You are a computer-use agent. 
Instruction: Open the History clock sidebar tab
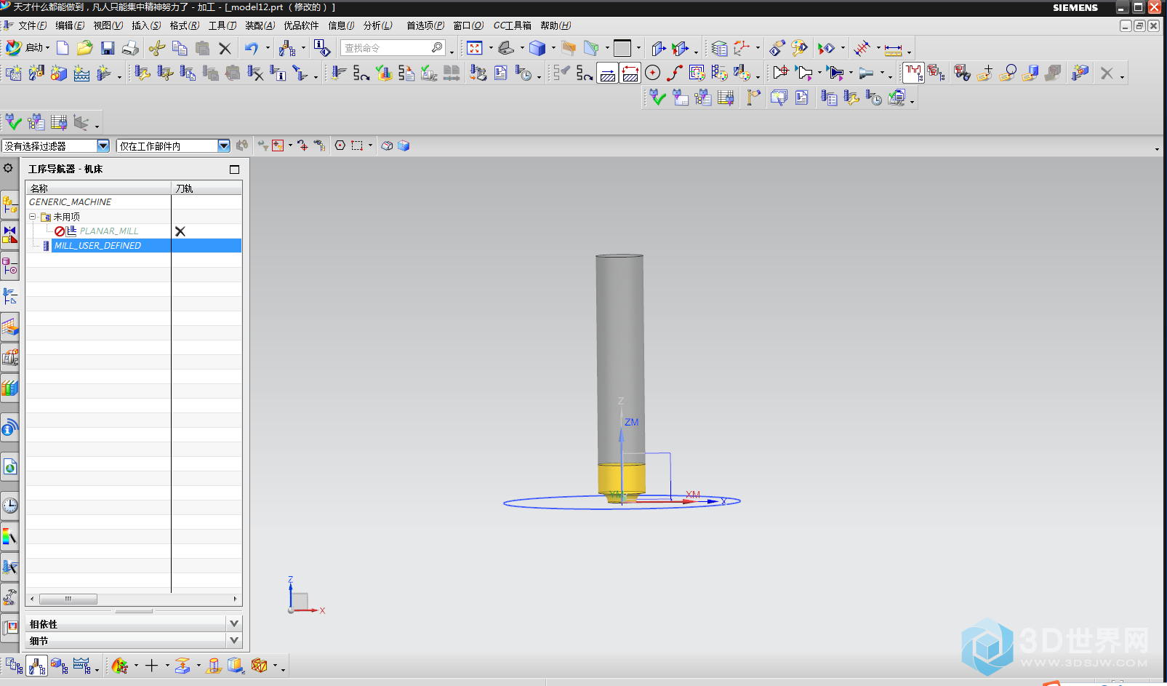(9, 506)
